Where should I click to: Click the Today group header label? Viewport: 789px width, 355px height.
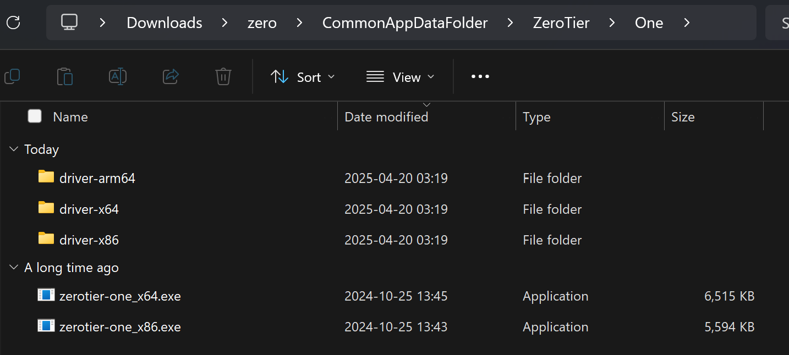41,149
